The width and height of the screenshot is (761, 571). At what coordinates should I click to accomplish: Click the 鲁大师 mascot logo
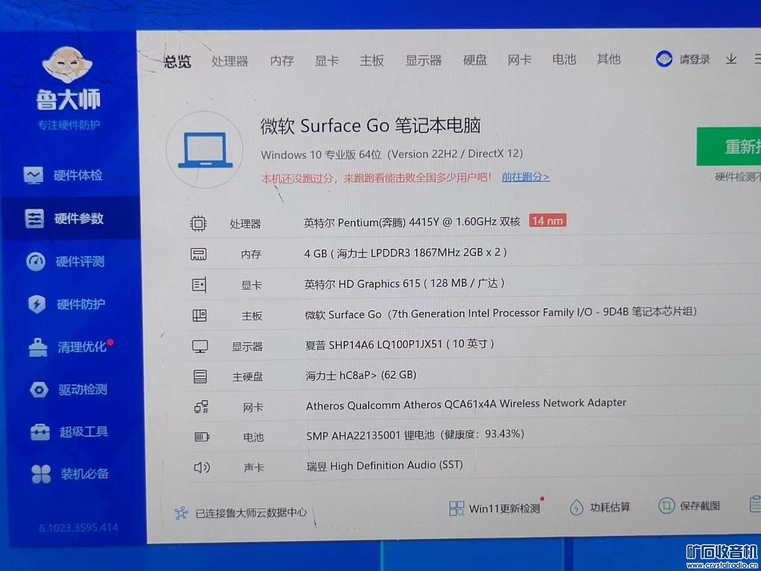pyautogui.click(x=67, y=65)
